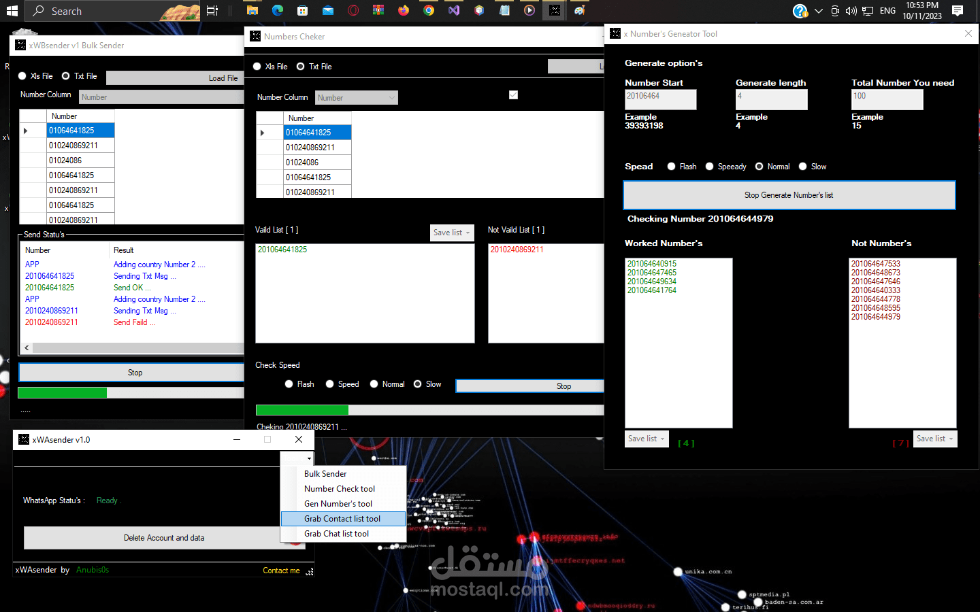Open WinRAR from the taskbar
Image resolution: width=980 pixels, height=612 pixels.
point(378,10)
